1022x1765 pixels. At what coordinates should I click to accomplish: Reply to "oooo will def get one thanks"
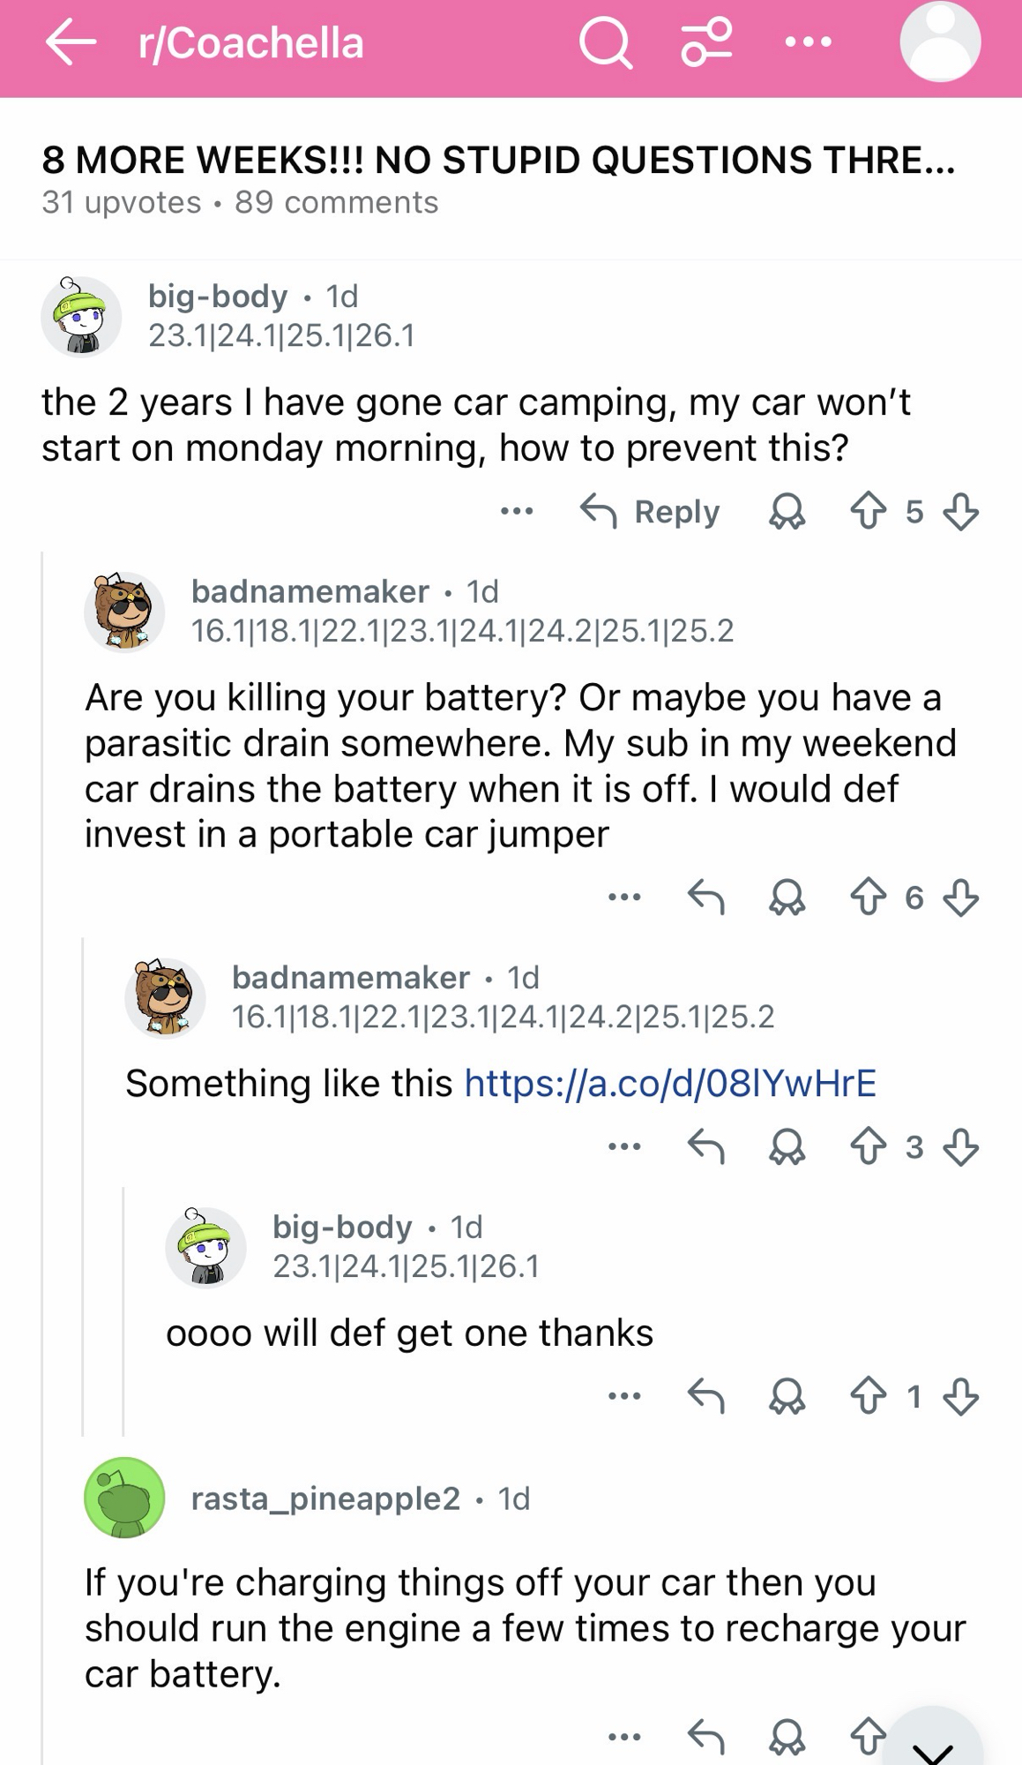(x=705, y=1396)
